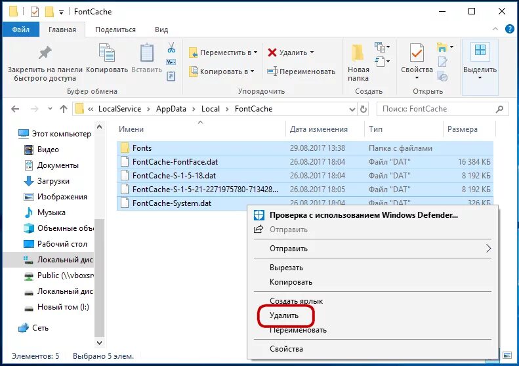Screen dimensions: 519x366
Task: Click the Select tiles icon
Action: tap(480, 51)
